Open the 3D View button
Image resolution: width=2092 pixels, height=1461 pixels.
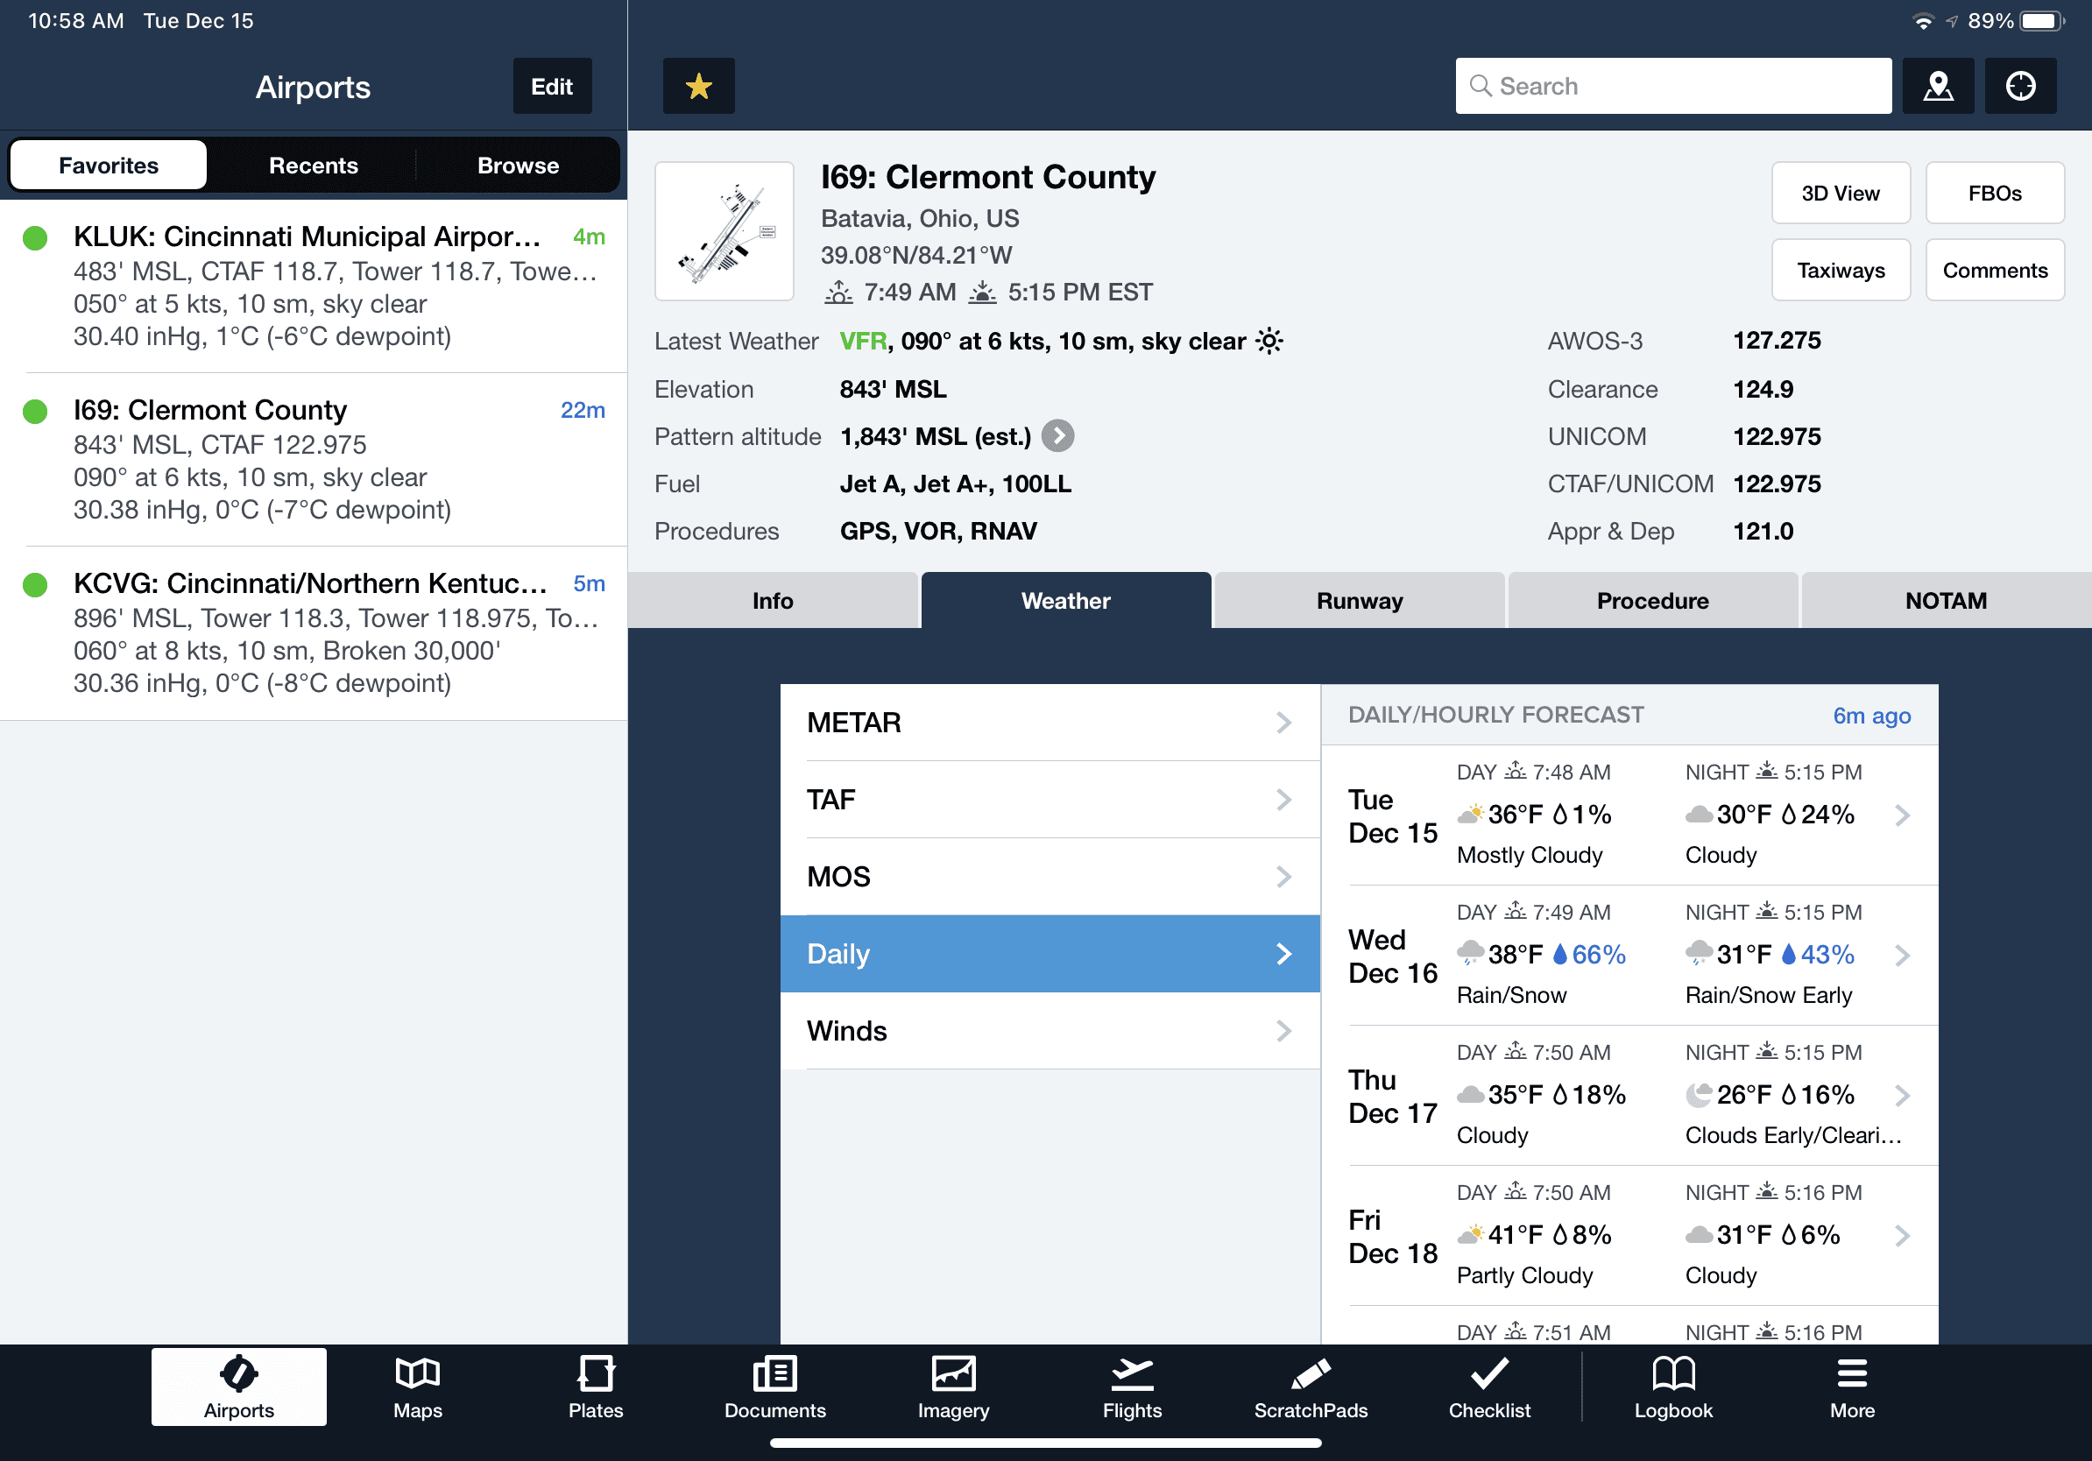(x=1841, y=193)
